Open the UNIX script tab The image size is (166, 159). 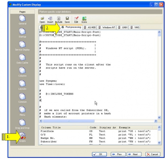click(x=123, y=27)
